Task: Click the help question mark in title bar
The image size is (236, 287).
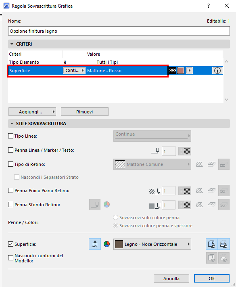Action: [x=209, y=6]
